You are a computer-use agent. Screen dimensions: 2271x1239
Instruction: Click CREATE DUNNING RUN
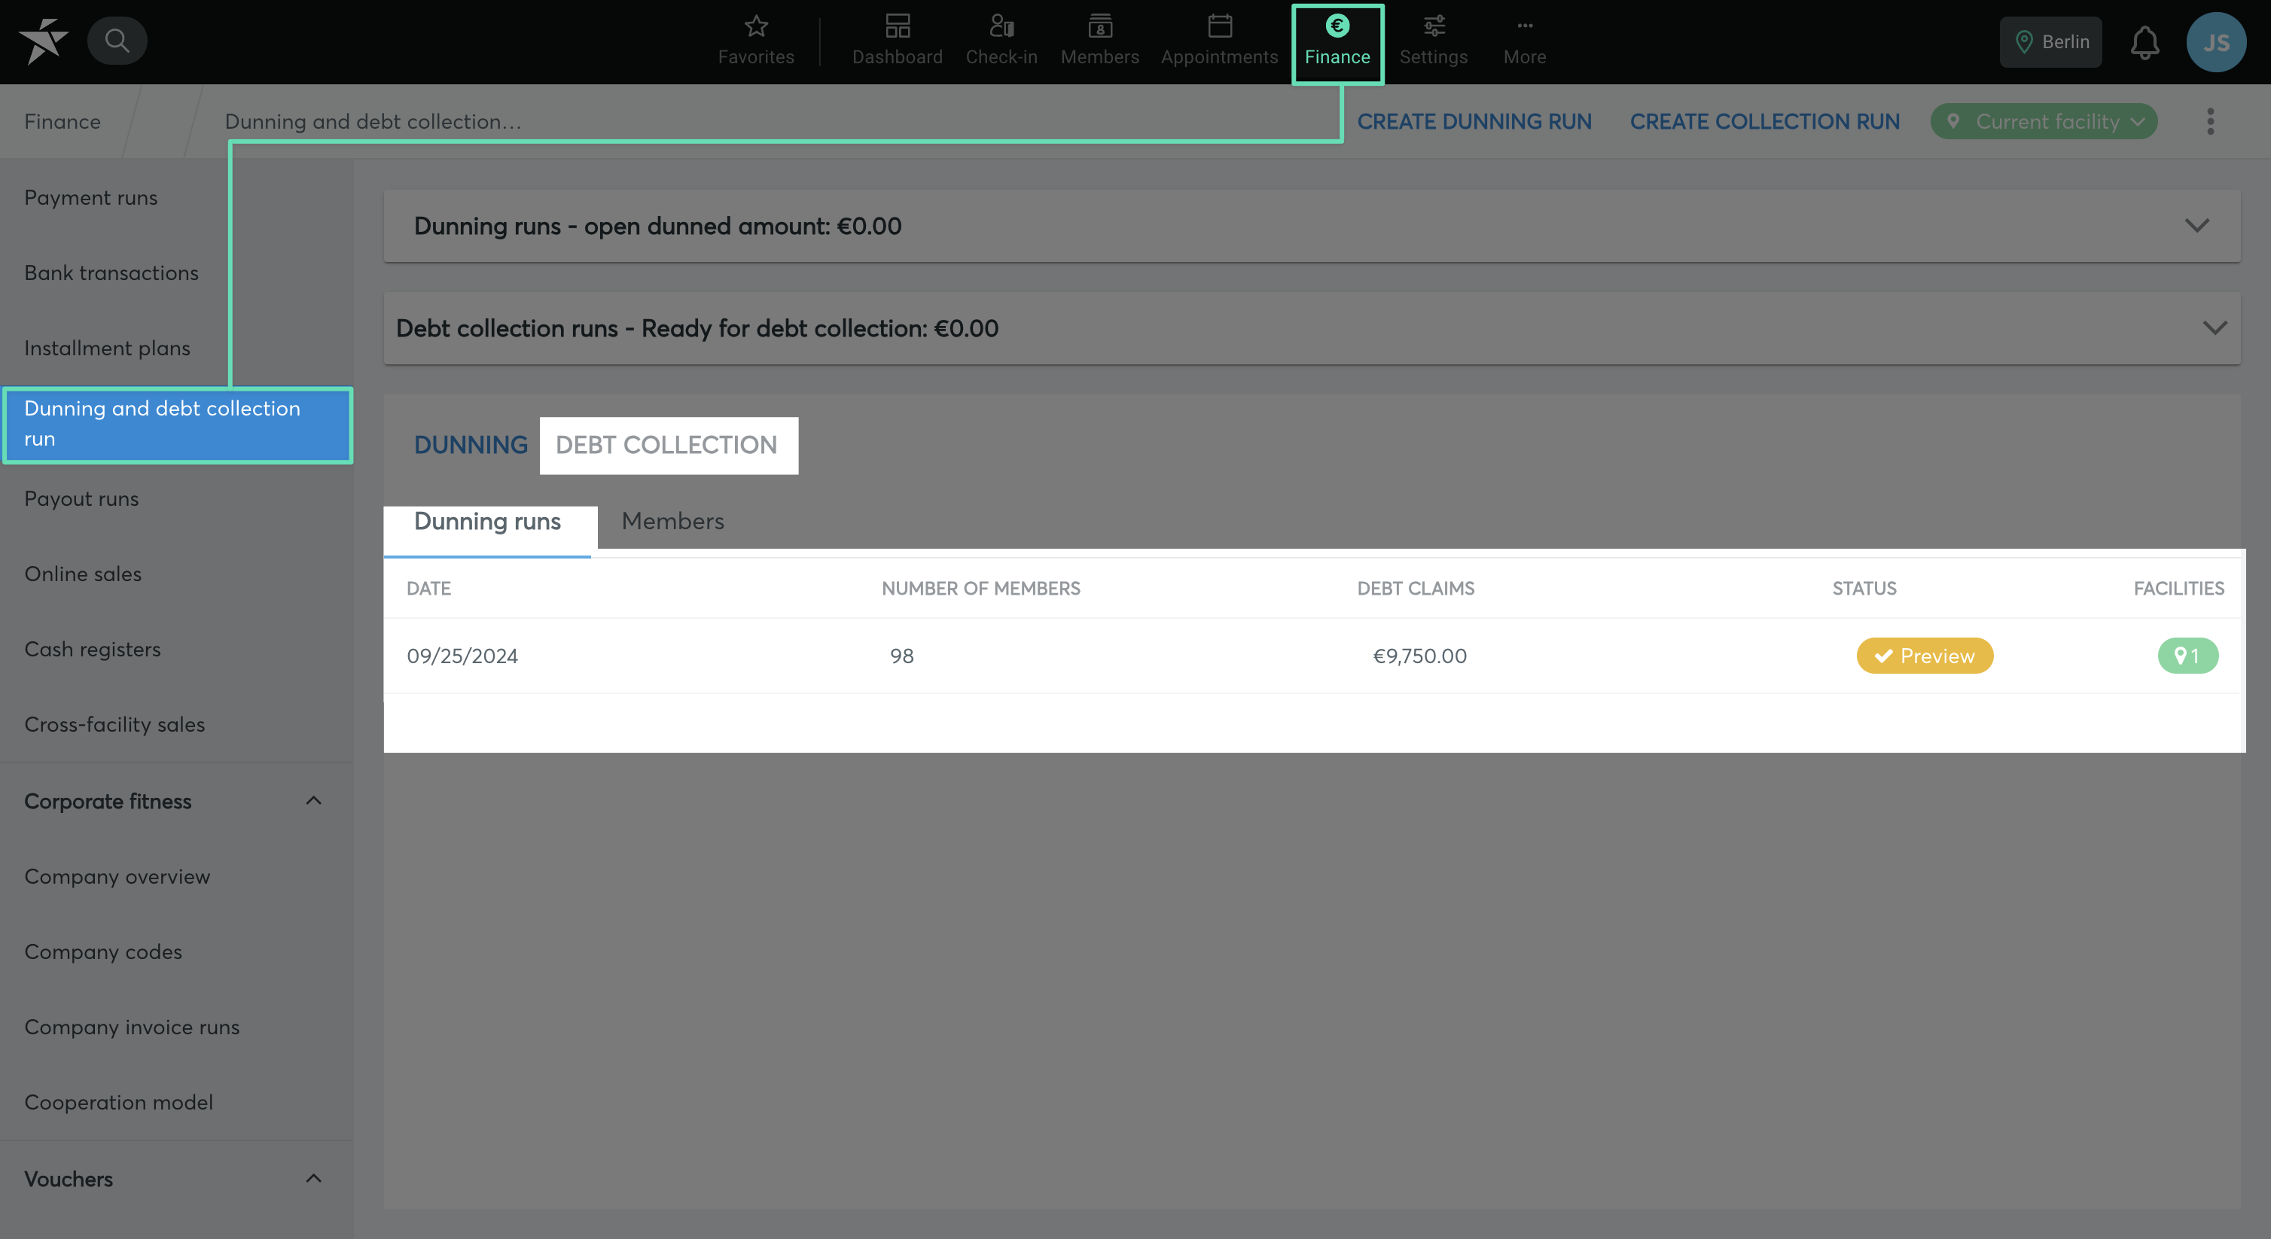(x=1474, y=122)
